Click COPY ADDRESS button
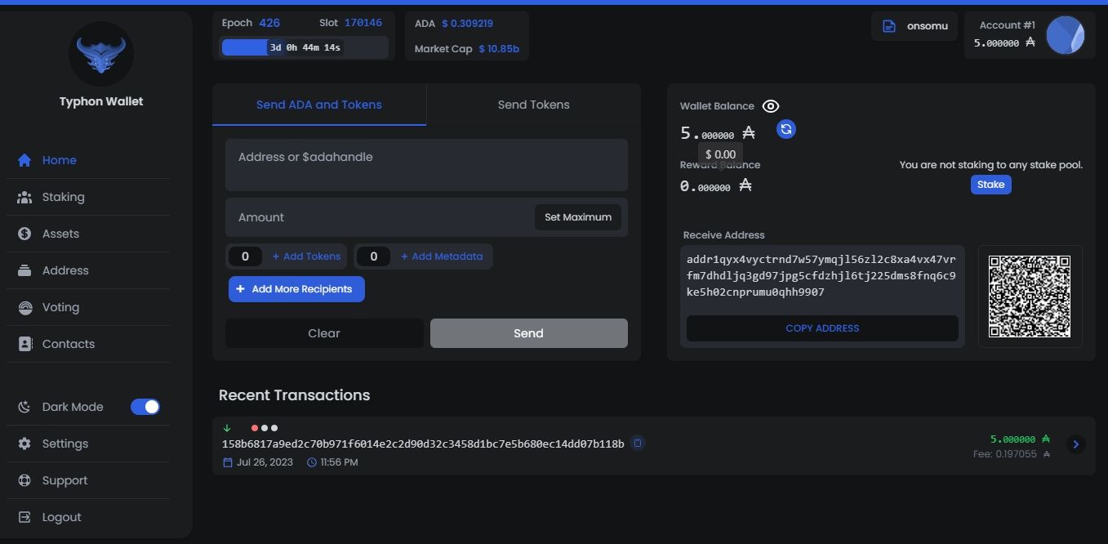1108x544 pixels. (822, 328)
